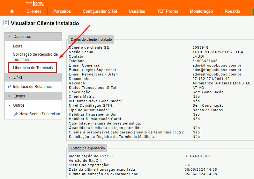Click document number 07.132.271/0001-40
Viewport: 254px width, 179px height.
(x=211, y=79)
